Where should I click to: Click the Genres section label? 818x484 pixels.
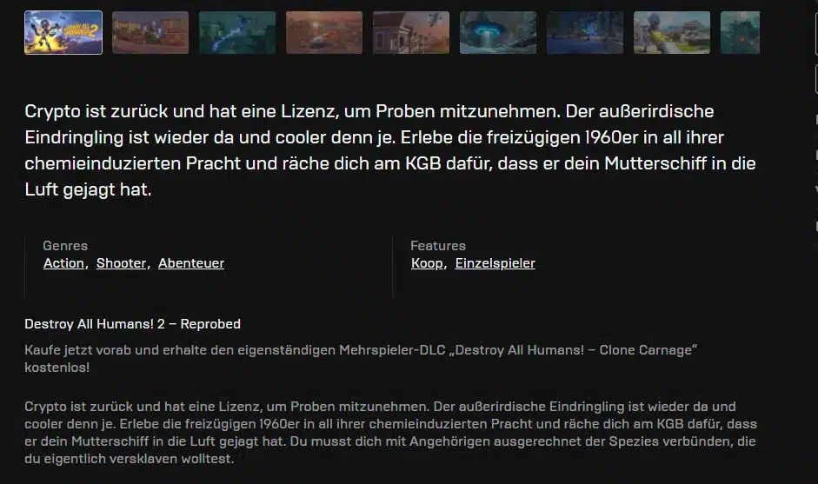click(x=65, y=246)
